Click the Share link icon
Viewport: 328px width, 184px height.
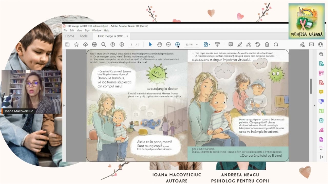302,44
